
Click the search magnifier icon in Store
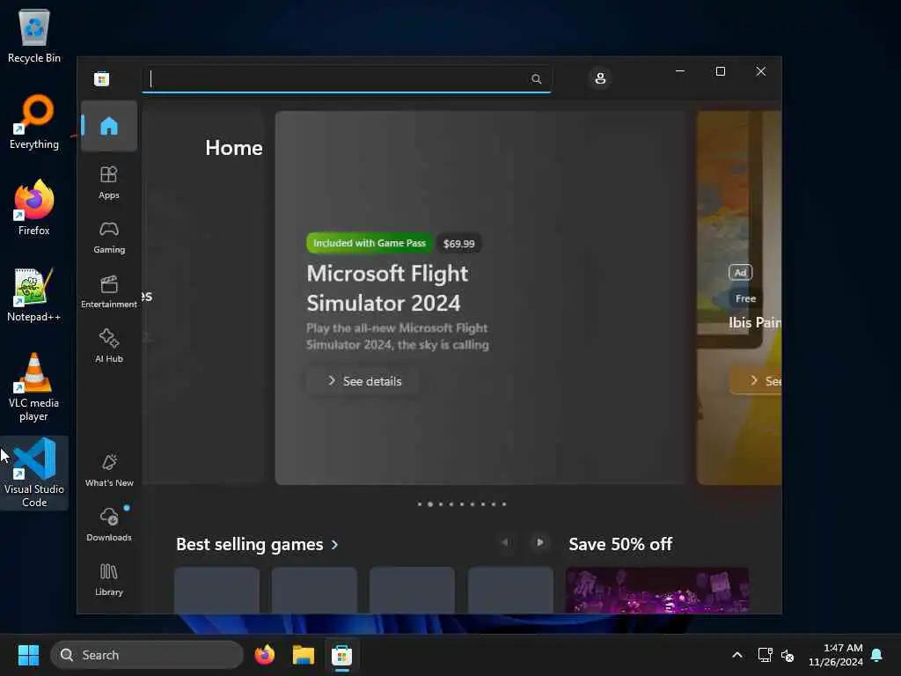(536, 78)
